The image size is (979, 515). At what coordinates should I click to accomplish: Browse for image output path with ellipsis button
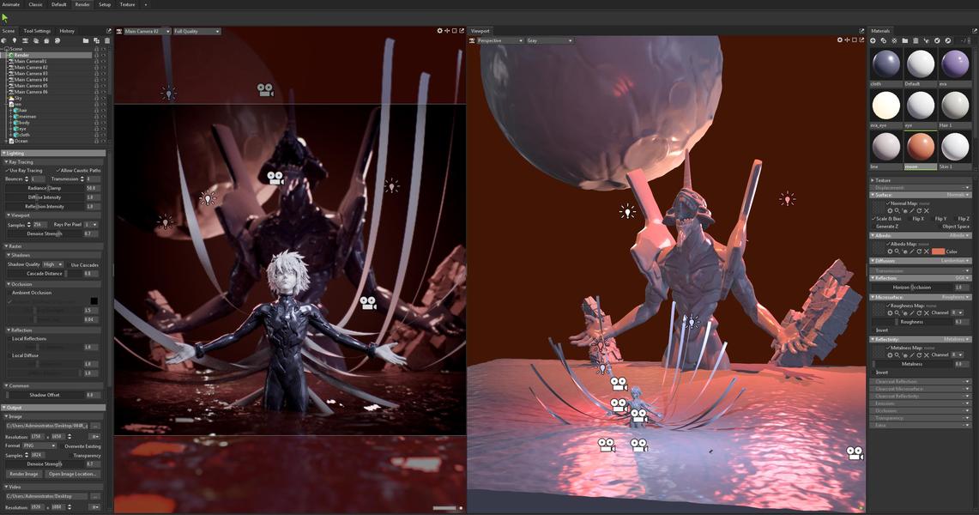click(95, 426)
